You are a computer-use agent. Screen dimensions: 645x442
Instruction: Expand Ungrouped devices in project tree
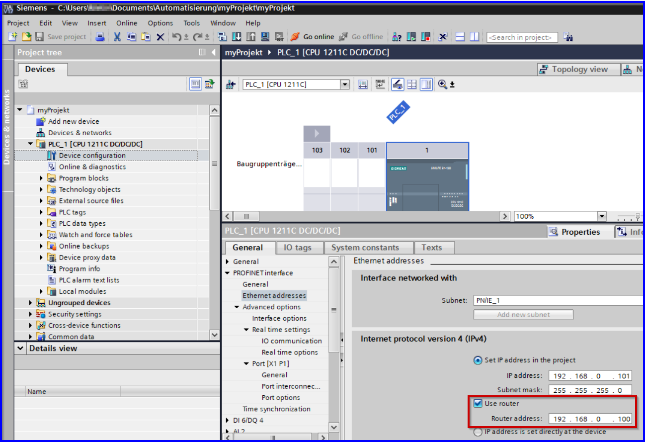(x=30, y=303)
